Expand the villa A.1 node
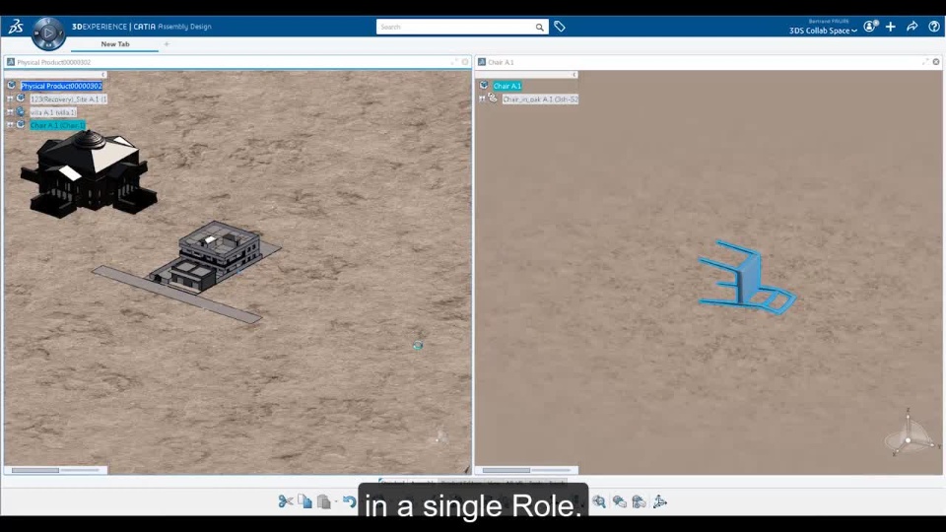This screenshot has width=946, height=532. click(10, 112)
